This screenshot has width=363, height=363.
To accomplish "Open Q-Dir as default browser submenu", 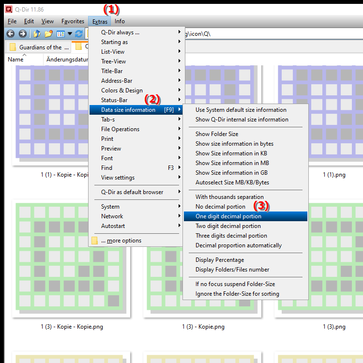I will [x=136, y=192].
